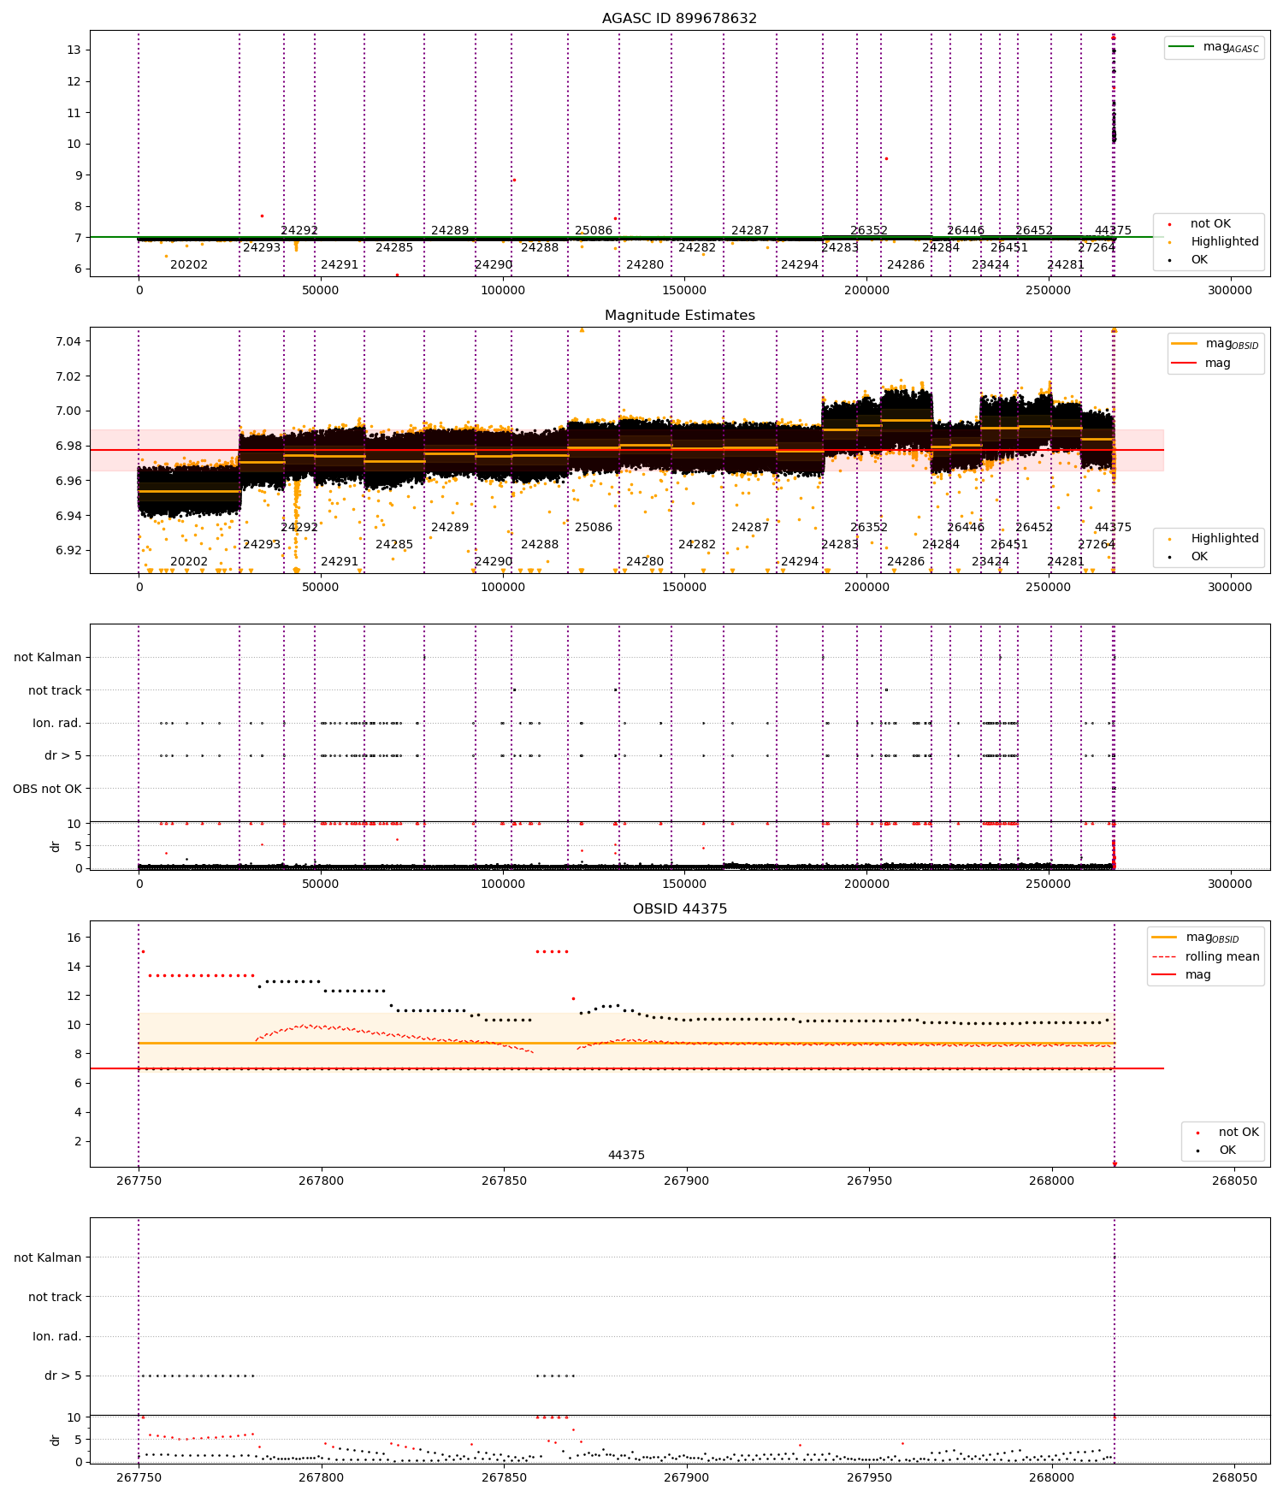1283x1497 pixels.
Task: Click 'not Kalman' label in the bottom panel
Action: click(48, 1257)
